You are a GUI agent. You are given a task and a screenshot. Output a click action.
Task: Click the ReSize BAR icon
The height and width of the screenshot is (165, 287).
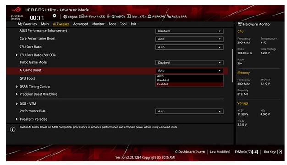point(169,16)
